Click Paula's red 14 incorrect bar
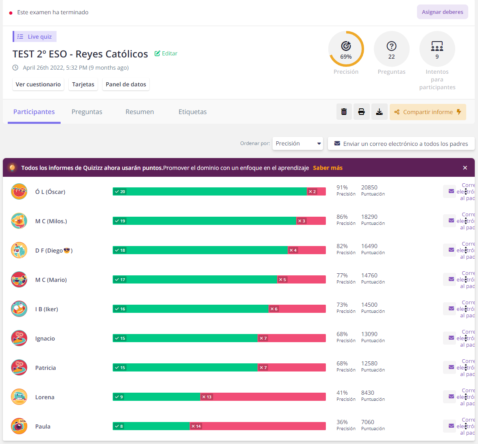Screen dimensions: 478x444 (258, 426)
